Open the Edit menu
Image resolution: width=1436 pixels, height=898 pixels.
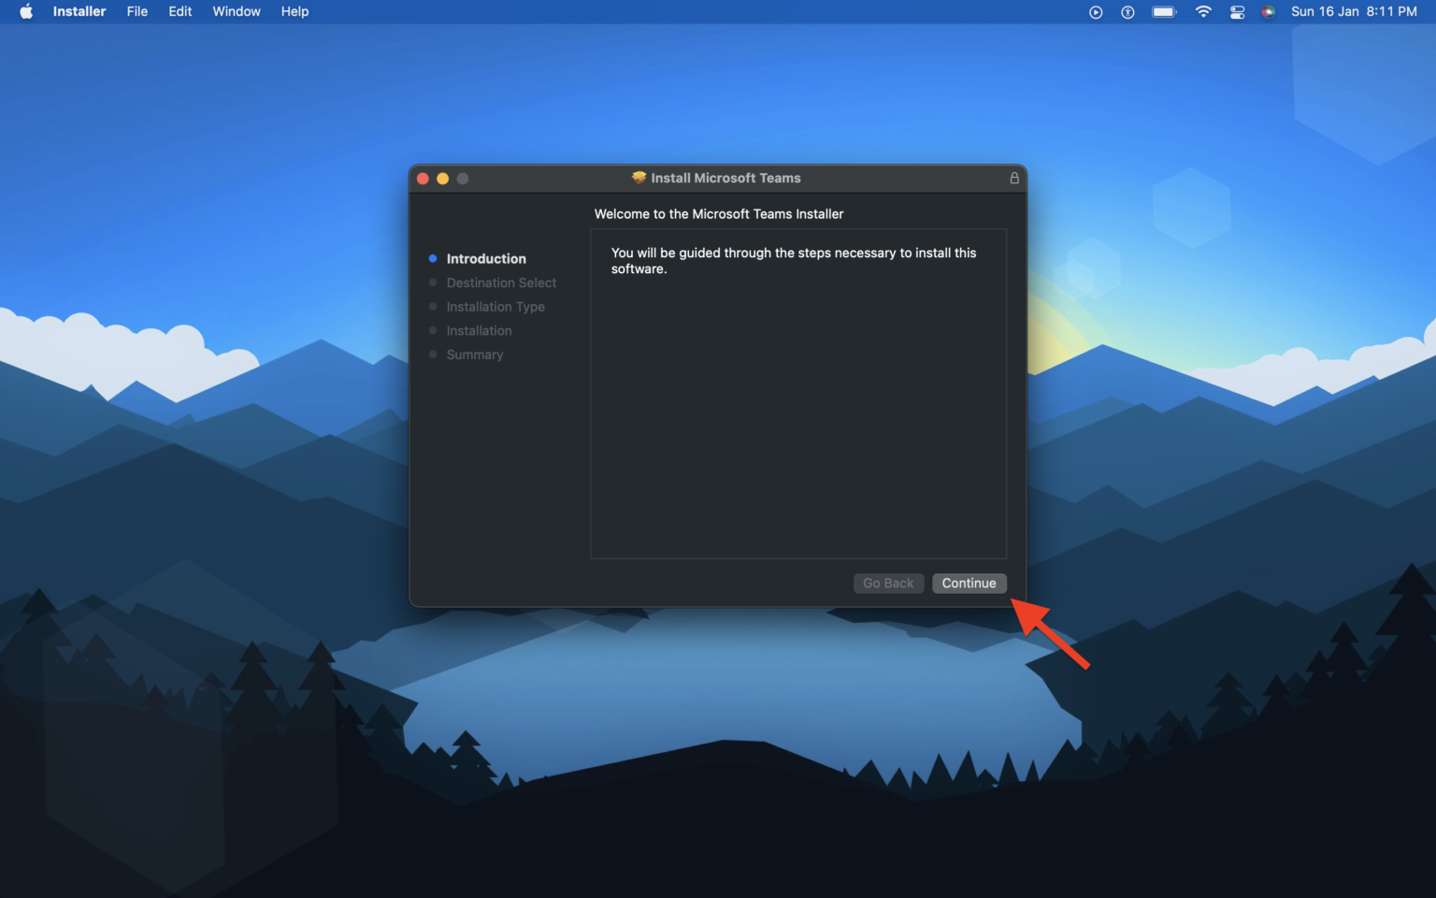point(179,11)
